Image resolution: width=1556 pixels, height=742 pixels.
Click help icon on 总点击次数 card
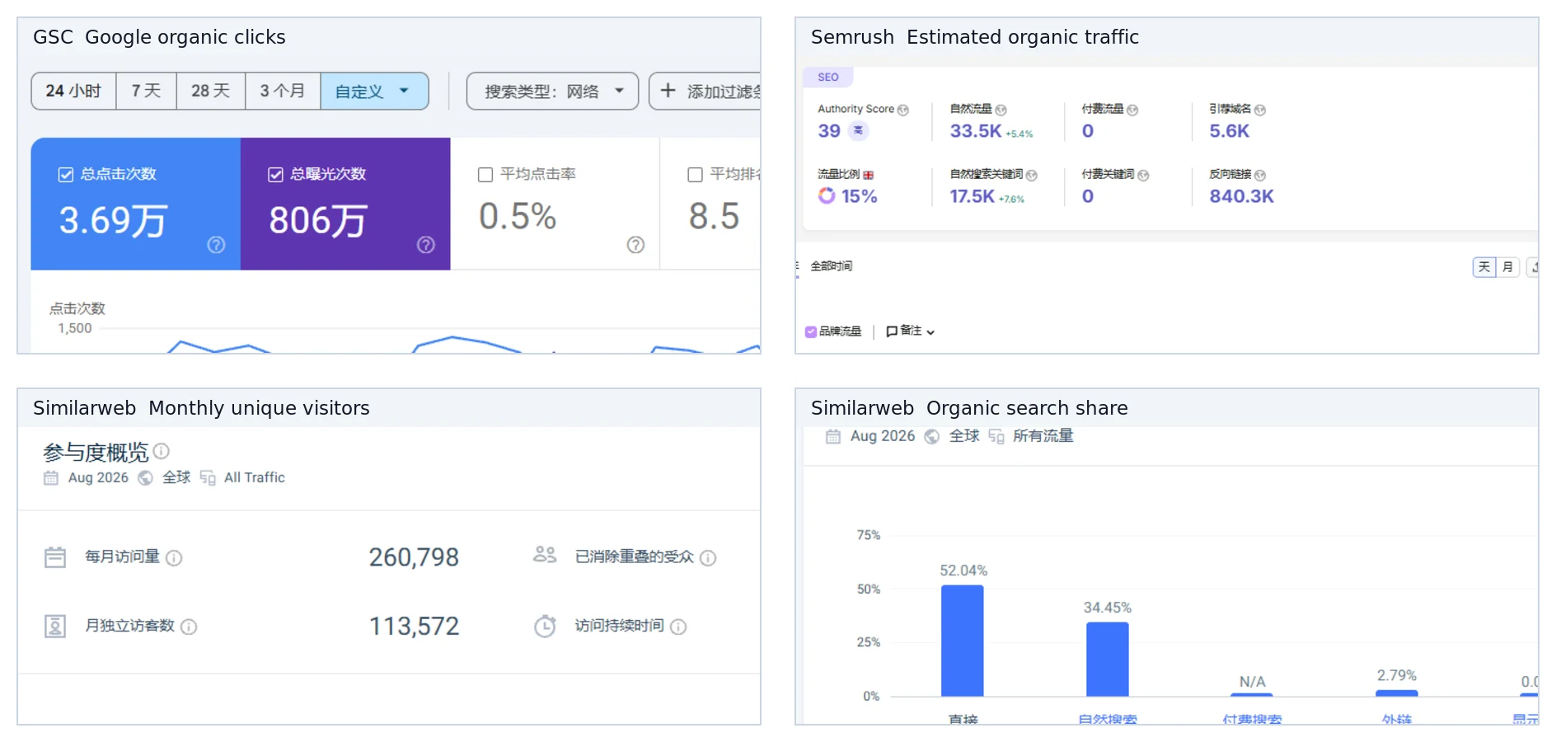(x=216, y=244)
